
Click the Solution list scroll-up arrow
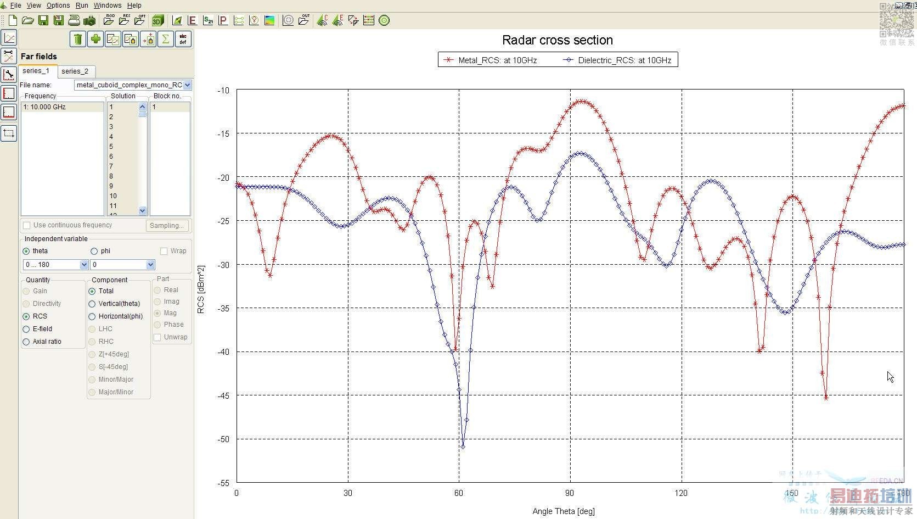pyautogui.click(x=143, y=107)
